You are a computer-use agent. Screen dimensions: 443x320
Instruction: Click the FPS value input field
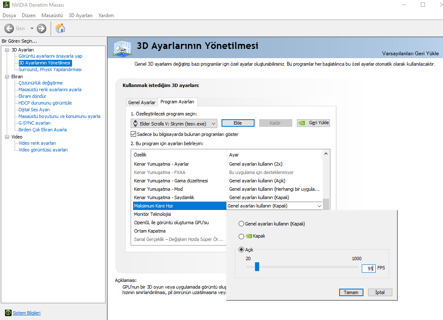point(368,268)
